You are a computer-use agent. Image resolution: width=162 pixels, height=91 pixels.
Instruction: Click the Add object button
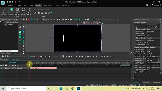11,11
